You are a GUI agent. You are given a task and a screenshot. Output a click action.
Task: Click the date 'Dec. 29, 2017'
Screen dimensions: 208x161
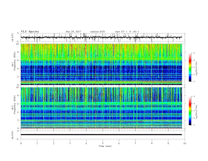[x=73, y=32]
